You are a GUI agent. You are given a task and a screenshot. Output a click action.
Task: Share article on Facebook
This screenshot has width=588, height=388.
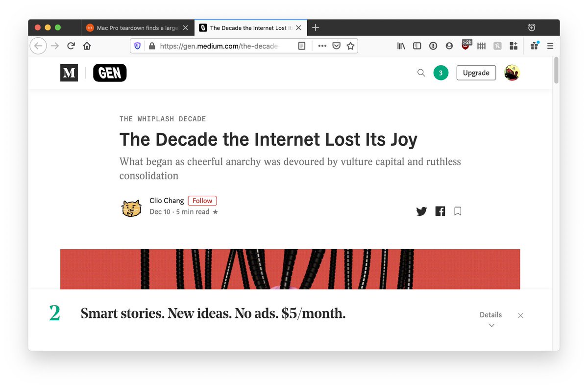click(440, 211)
